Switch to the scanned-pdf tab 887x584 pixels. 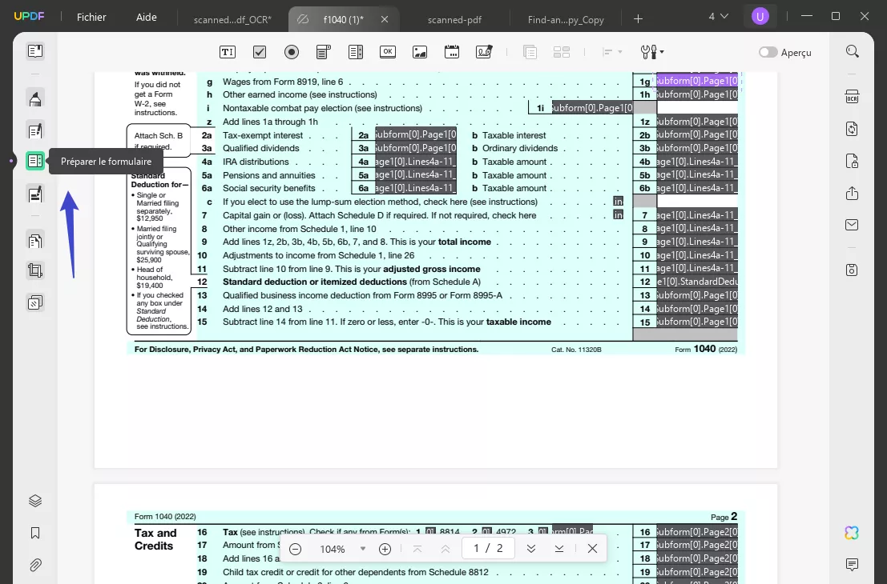454,18
